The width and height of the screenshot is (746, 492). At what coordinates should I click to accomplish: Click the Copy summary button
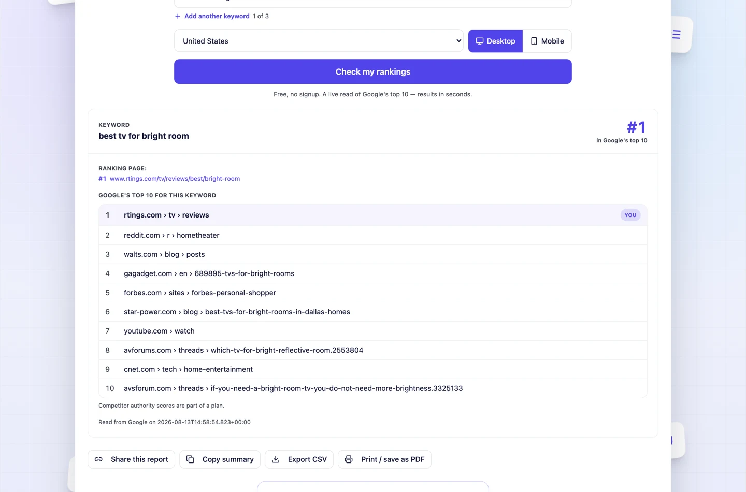pos(220,459)
